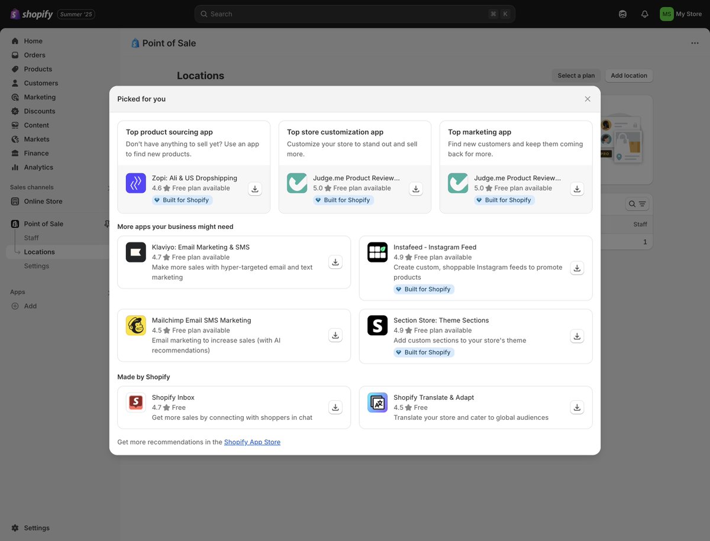Click Built for Shopify badge under Section Store
Screen dimensions: 710x541
pyautogui.click(x=424, y=352)
